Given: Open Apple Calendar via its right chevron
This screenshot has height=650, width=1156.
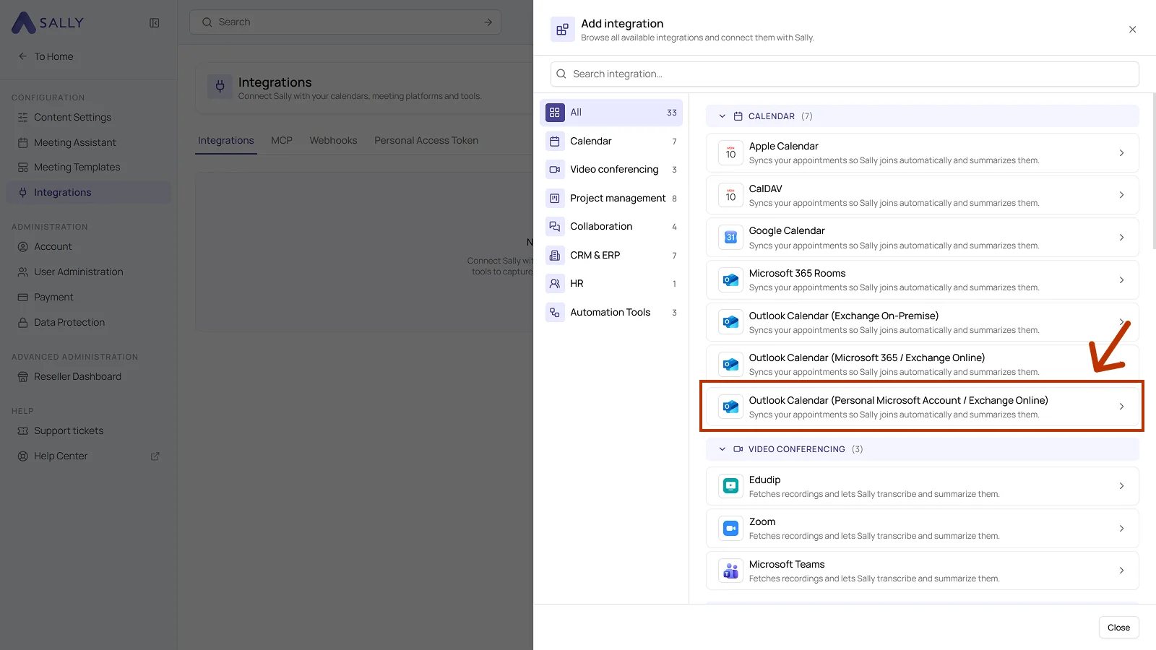Looking at the screenshot, I should [1121, 153].
